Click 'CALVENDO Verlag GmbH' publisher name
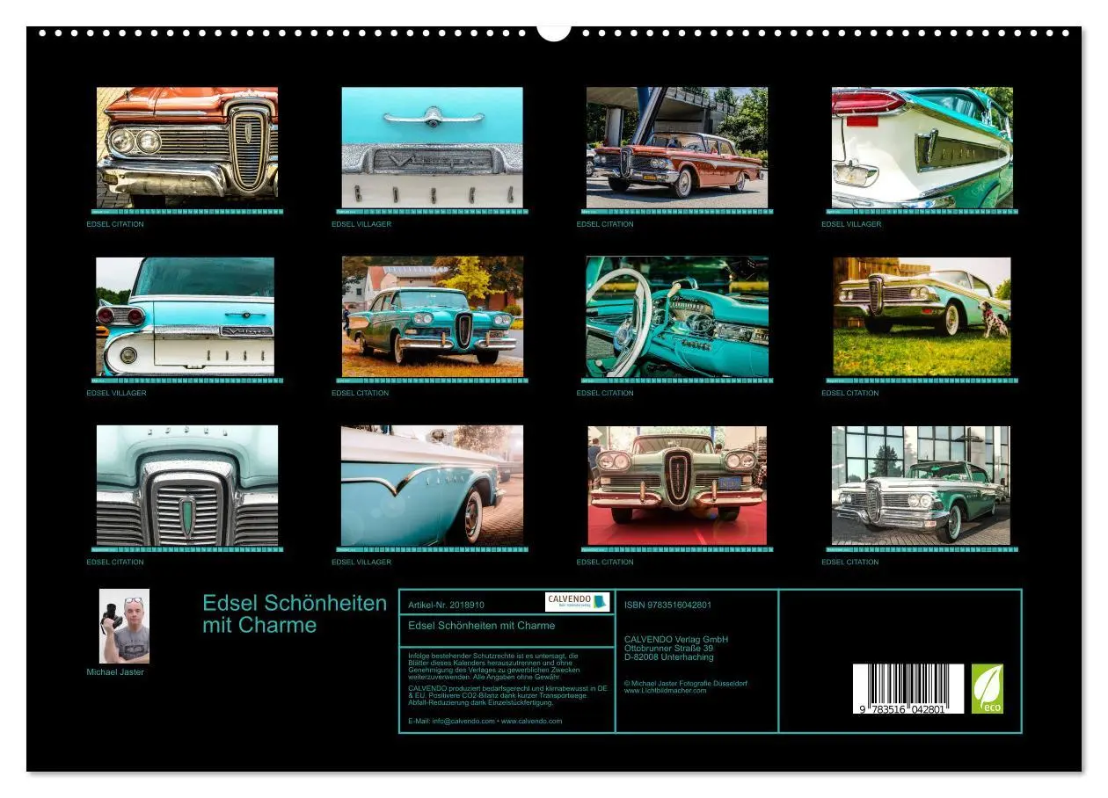Screen dimensions: 1108x798 point(676,639)
